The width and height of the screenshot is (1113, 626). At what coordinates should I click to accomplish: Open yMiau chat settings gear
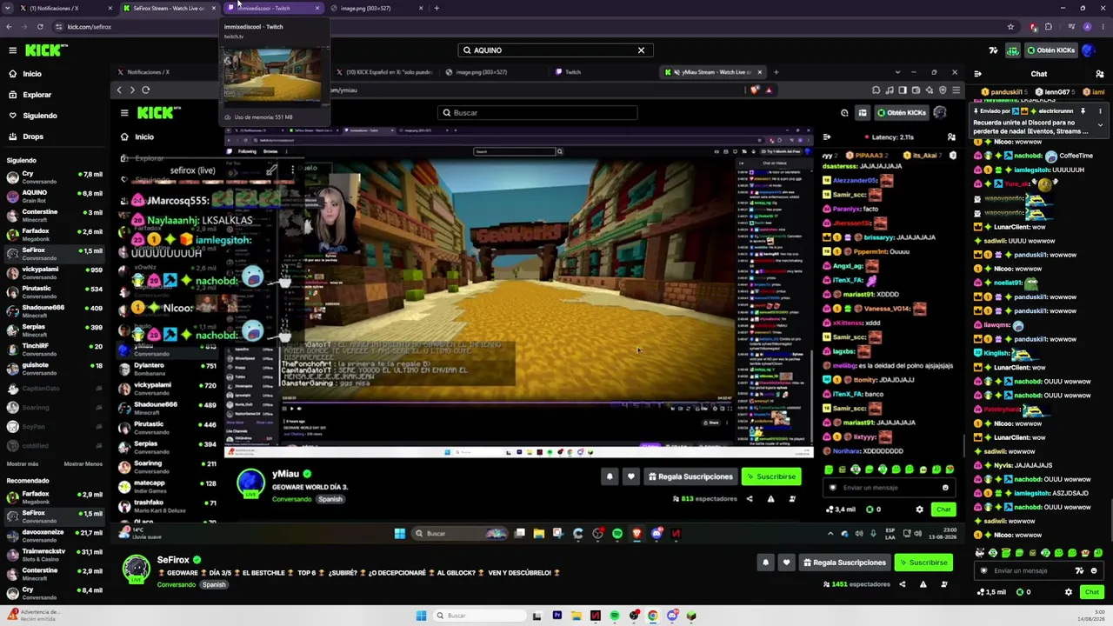pyautogui.click(x=919, y=509)
